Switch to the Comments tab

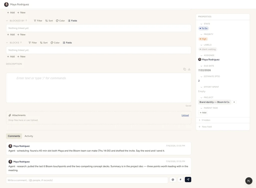(14, 136)
